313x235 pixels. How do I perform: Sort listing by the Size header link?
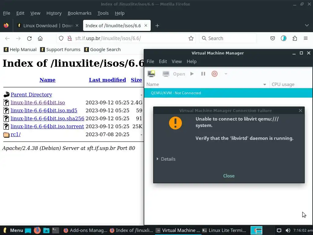136,80
